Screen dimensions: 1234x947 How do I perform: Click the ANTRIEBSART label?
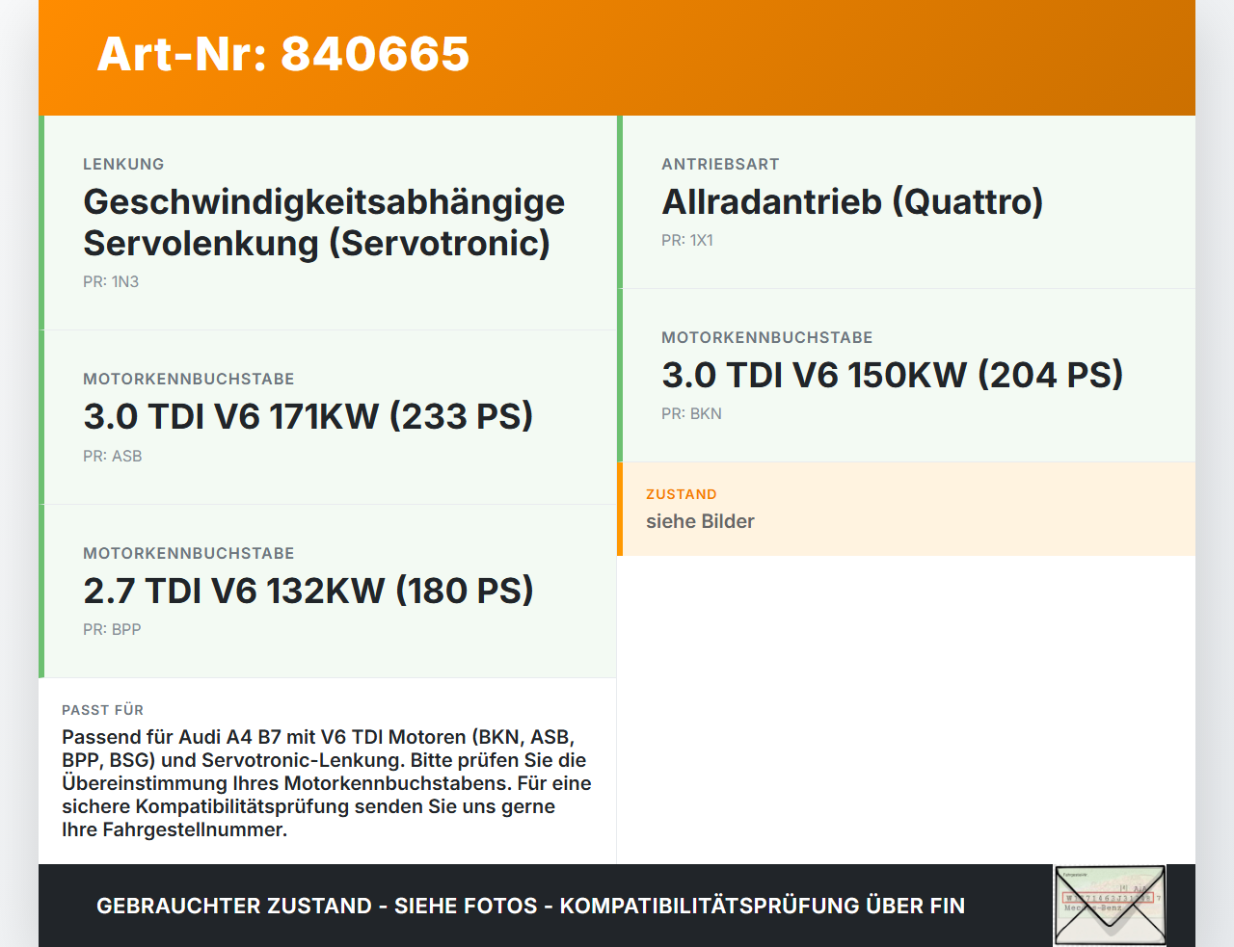tap(720, 164)
